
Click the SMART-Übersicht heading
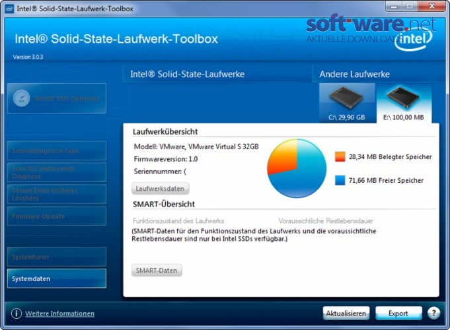pos(164,204)
